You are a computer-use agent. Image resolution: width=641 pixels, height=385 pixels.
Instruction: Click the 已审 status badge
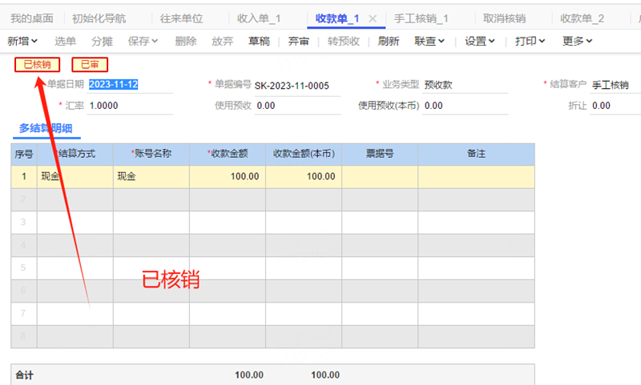[90, 65]
